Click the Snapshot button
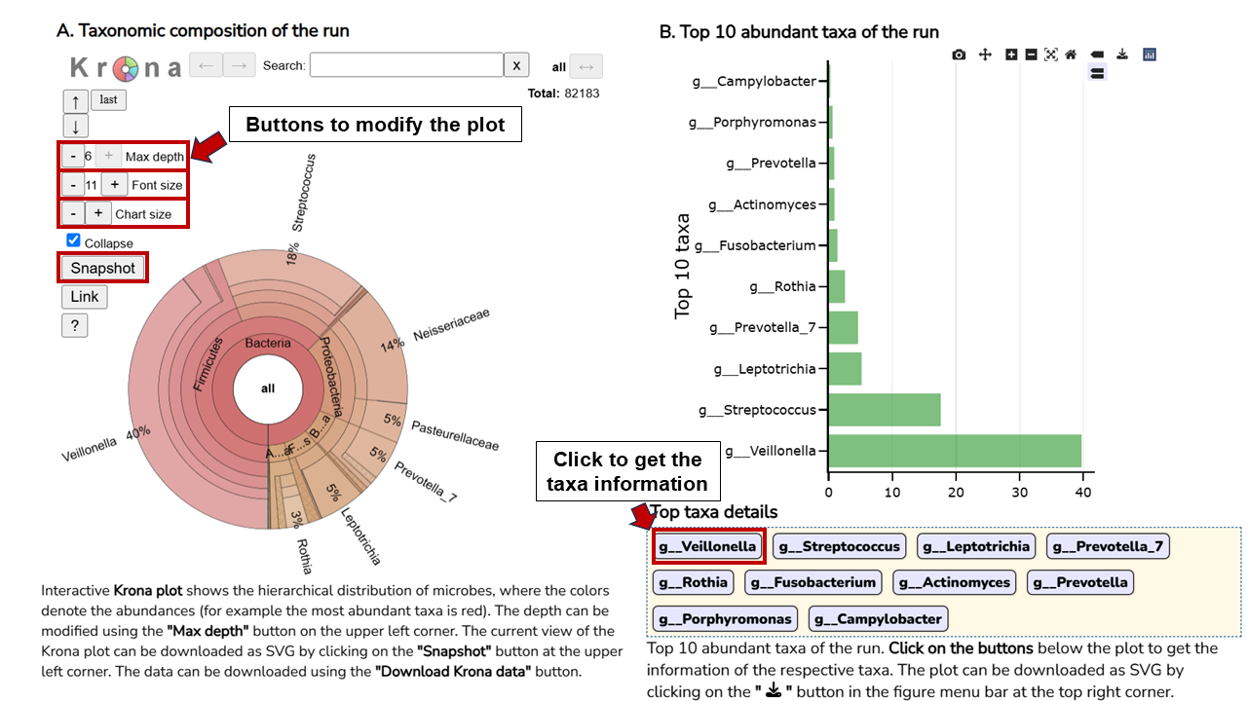This screenshot has width=1247, height=701. click(103, 268)
